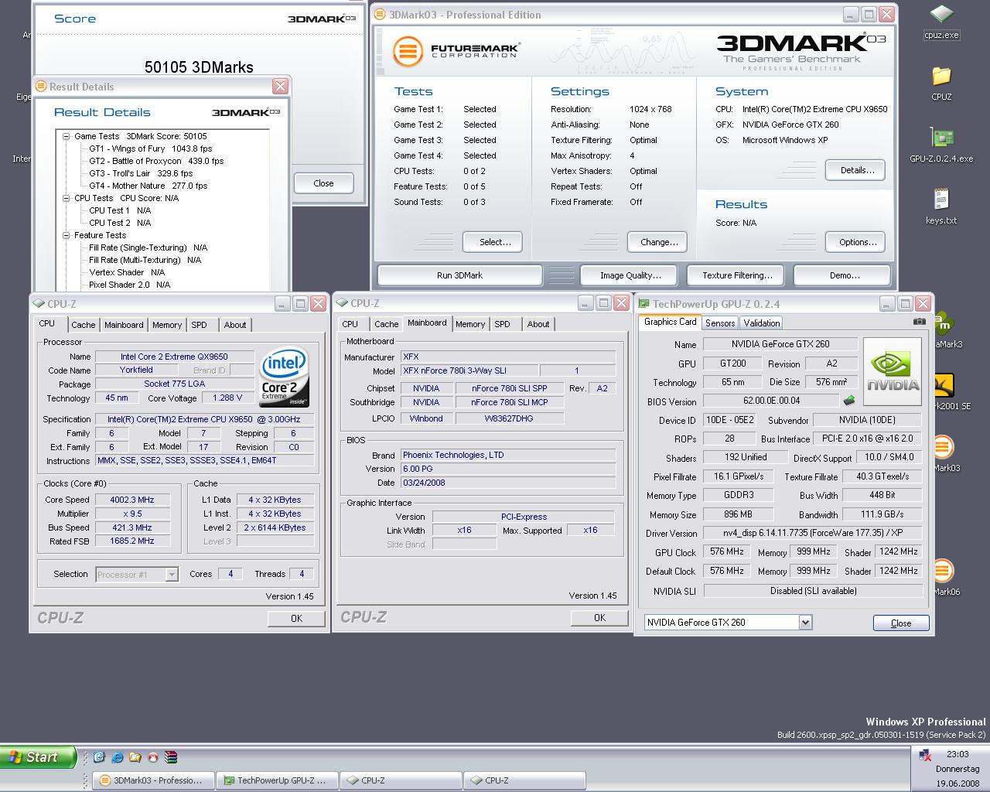Viewport: 990px width, 792px height.
Task: Open Sensors tab in GPU-Z
Action: coord(720,323)
